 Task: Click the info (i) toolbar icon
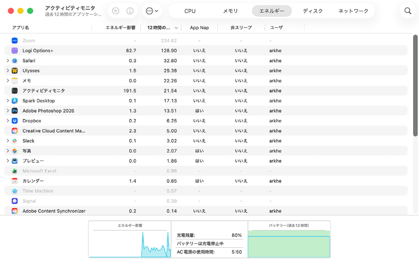pyautogui.click(x=130, y=11)
